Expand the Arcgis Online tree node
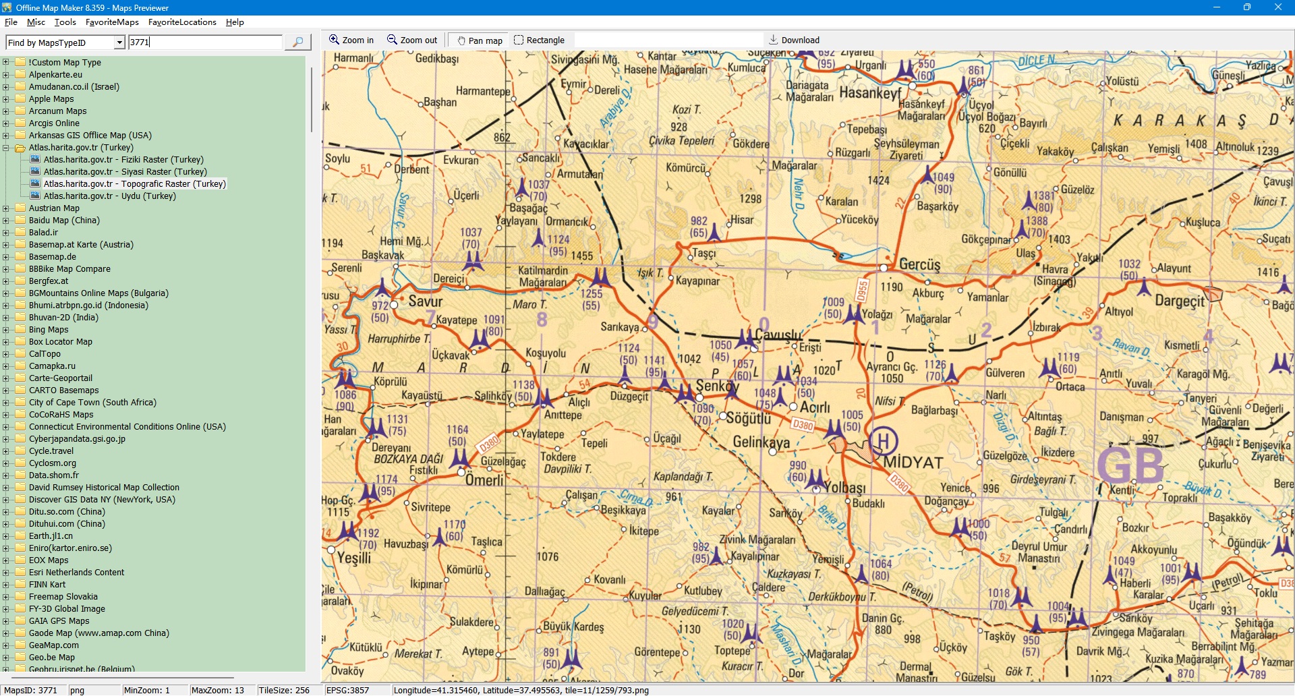The image size is (1295, 696). pos(6,123)
